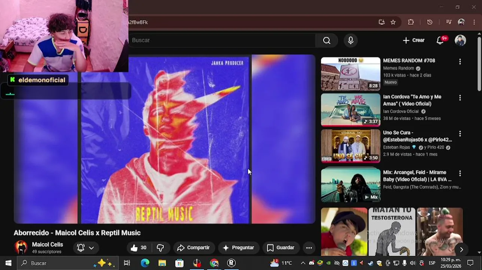Open Windows Start menu
The image size is (482, 270).
[8, 263]
